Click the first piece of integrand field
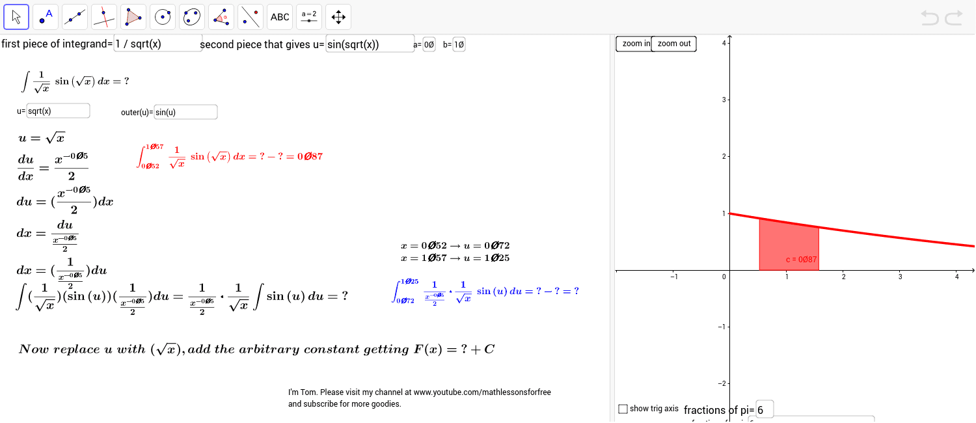 click(158, 44)
